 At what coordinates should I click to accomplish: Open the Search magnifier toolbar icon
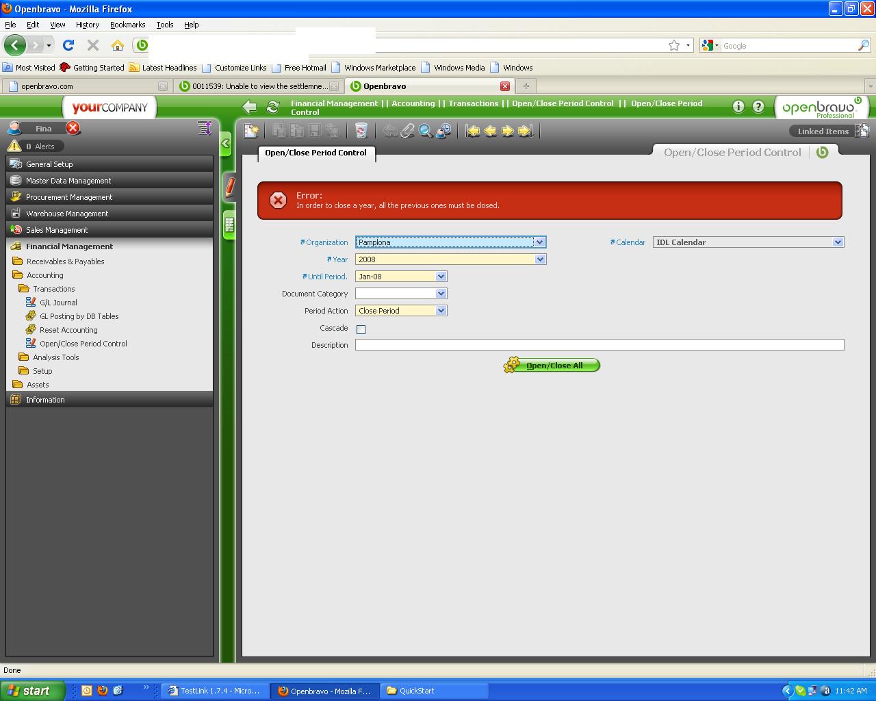pyautogui.click(x=425, y=131)
